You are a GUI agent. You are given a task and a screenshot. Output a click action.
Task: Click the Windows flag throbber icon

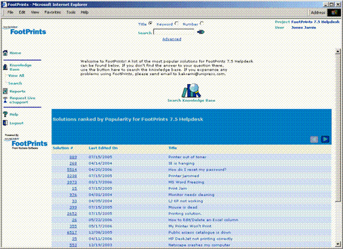334,13
